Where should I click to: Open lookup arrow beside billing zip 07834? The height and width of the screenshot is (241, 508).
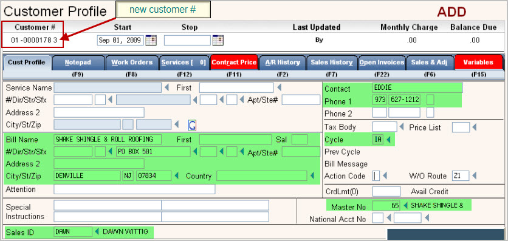(177, 175)
